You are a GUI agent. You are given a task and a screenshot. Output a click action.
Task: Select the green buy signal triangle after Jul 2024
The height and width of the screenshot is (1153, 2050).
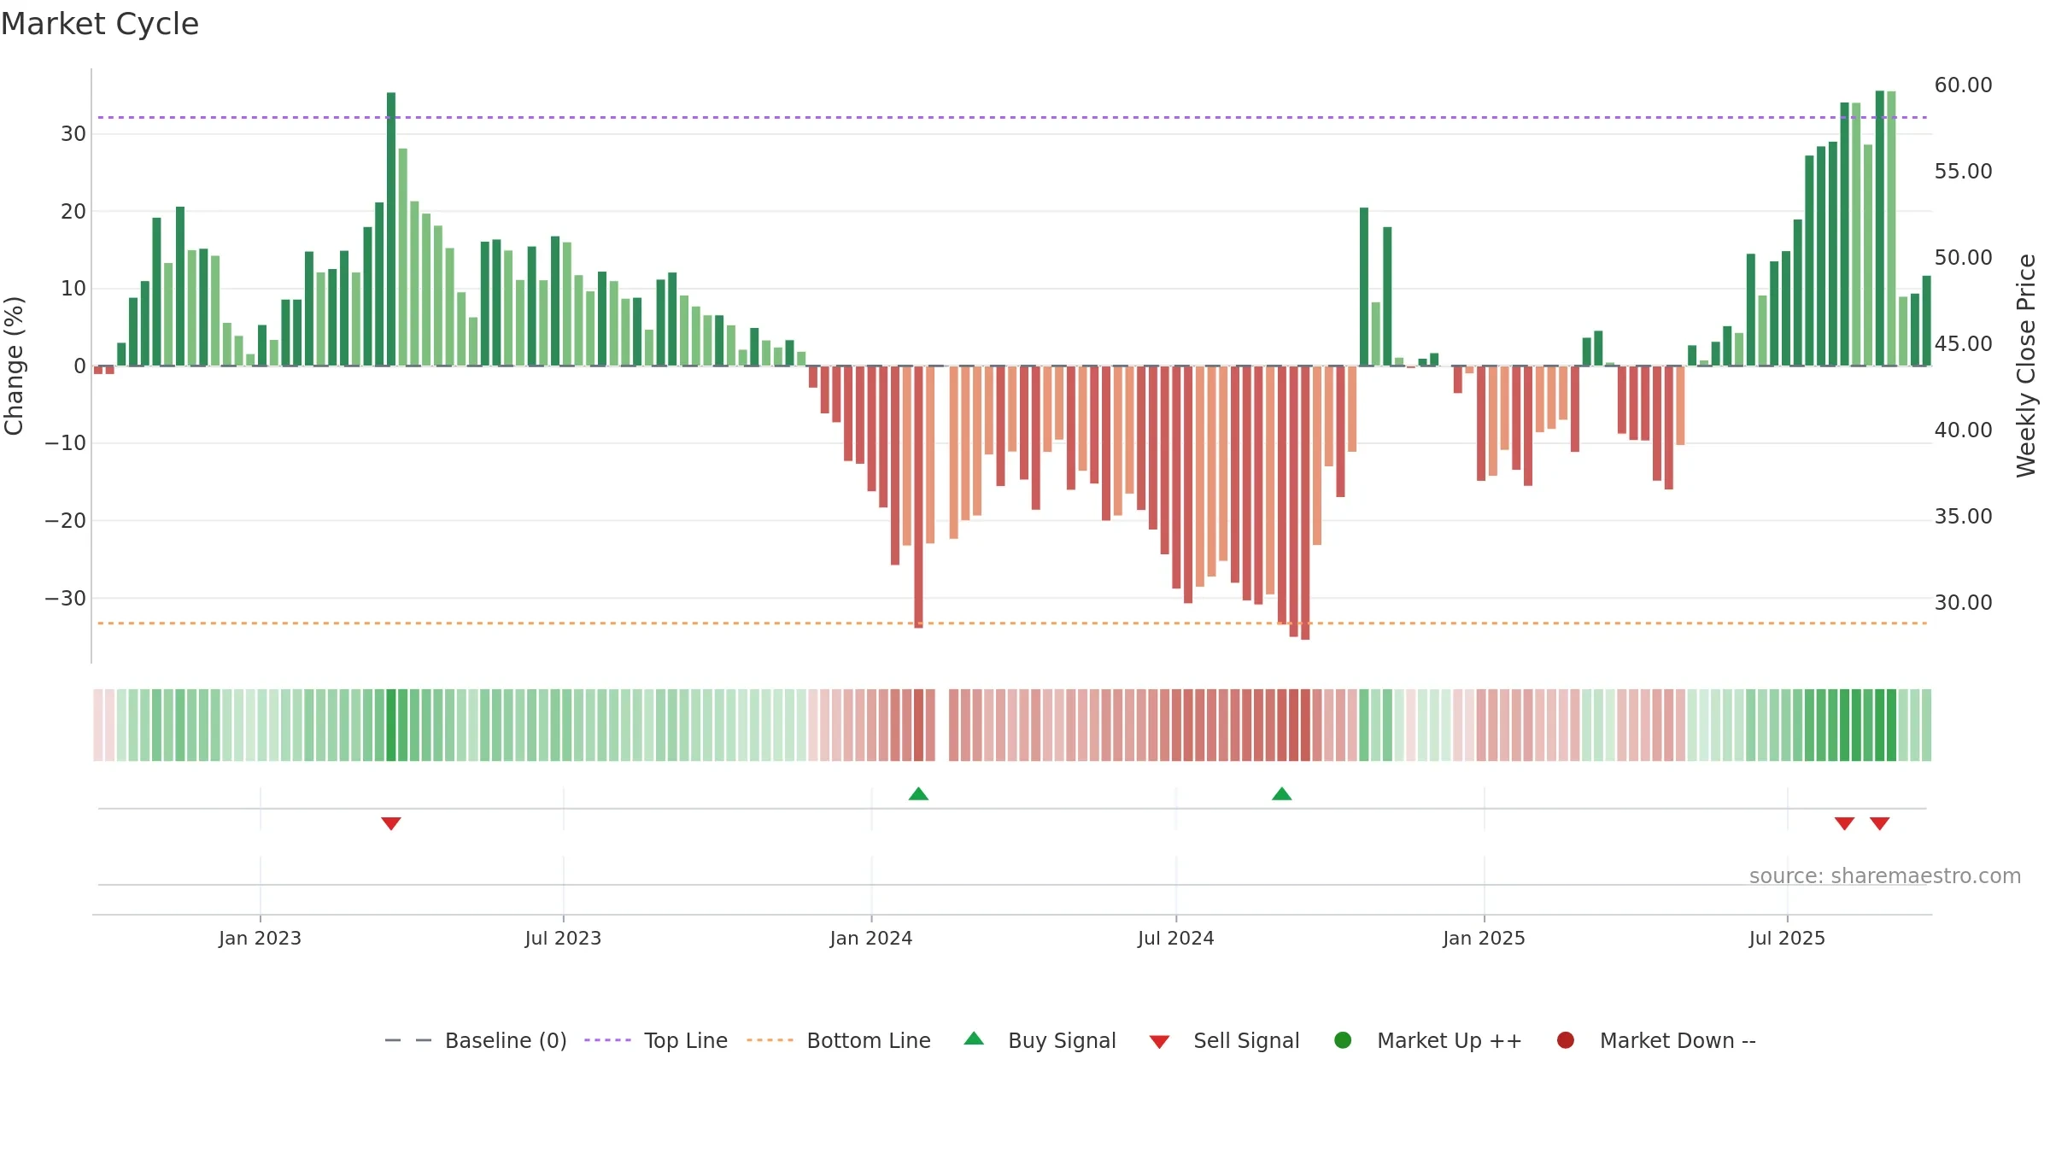(x=1281, y=793)
